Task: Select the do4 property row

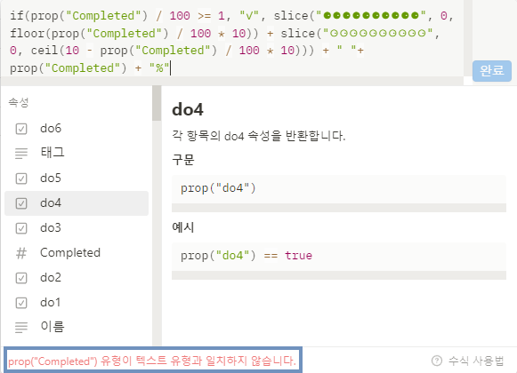Action: click(77, 203)
